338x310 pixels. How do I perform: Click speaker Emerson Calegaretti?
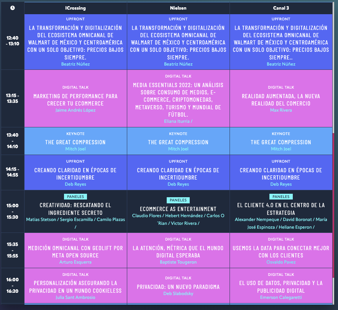click(281, 297)
